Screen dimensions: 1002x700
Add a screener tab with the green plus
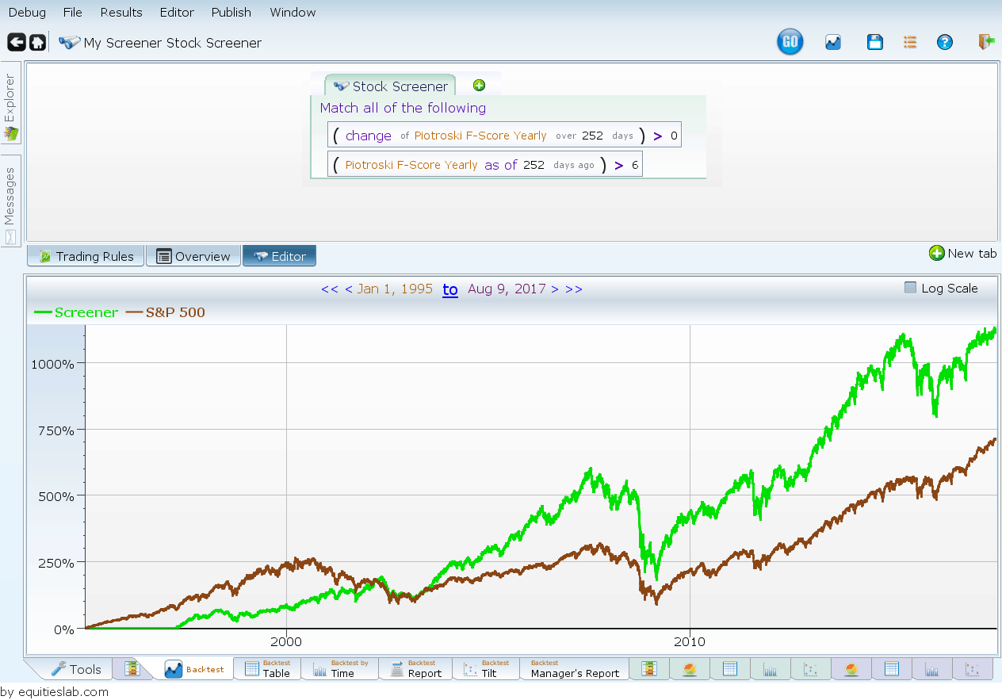479,84
